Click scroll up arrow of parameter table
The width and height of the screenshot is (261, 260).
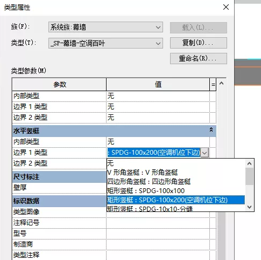point(222,83)
